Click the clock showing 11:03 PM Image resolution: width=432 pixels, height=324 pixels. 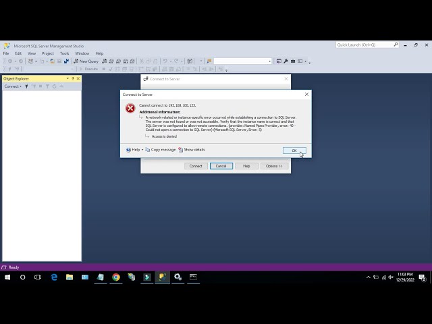(405, 277)
